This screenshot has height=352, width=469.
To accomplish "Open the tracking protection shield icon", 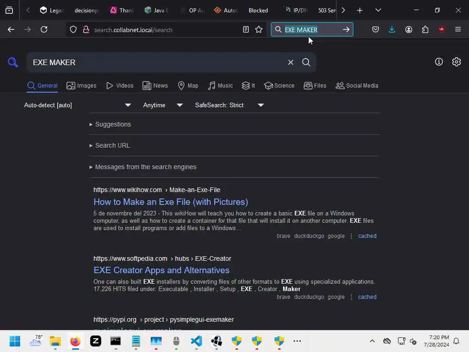I will pos(73,30).
